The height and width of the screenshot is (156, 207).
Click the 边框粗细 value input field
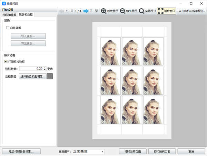pyautogui.click(x=31, y=69)
